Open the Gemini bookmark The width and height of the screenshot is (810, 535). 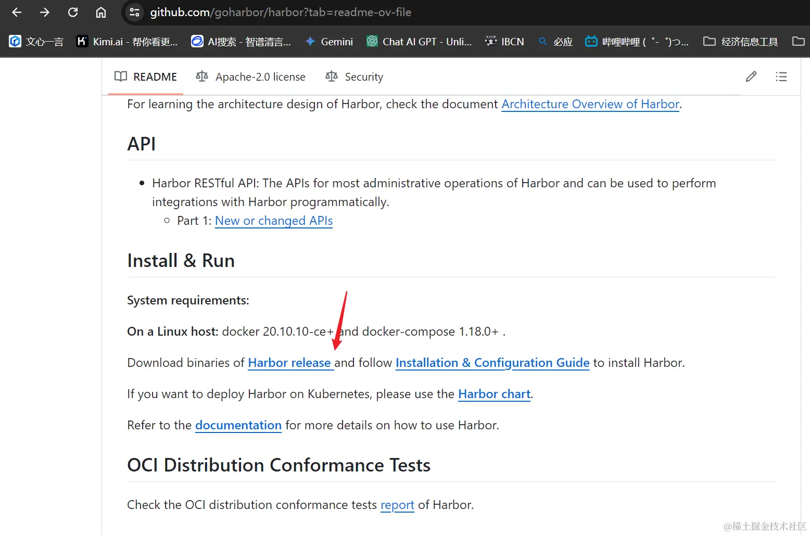coord(329,42)
